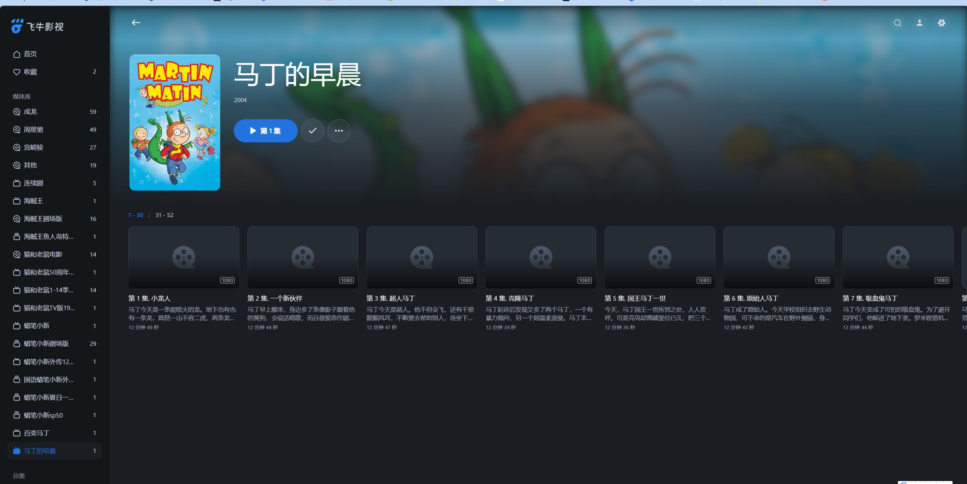Image resolution: width=967 pixels, height=484 pixels.
Task: Expand the 分类 section at sidebar bottom
Action: [19, 476]
